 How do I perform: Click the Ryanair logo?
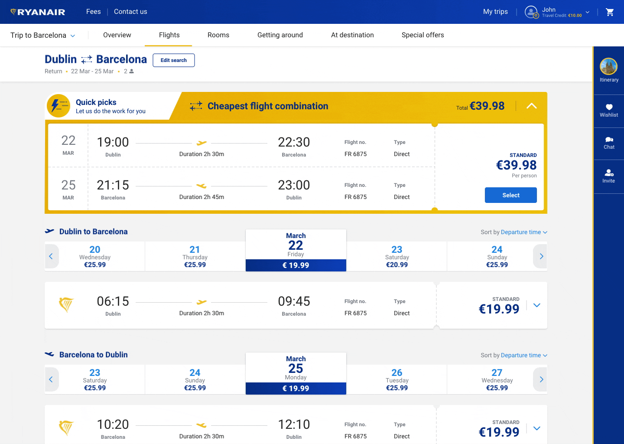(x=38, y=12)
